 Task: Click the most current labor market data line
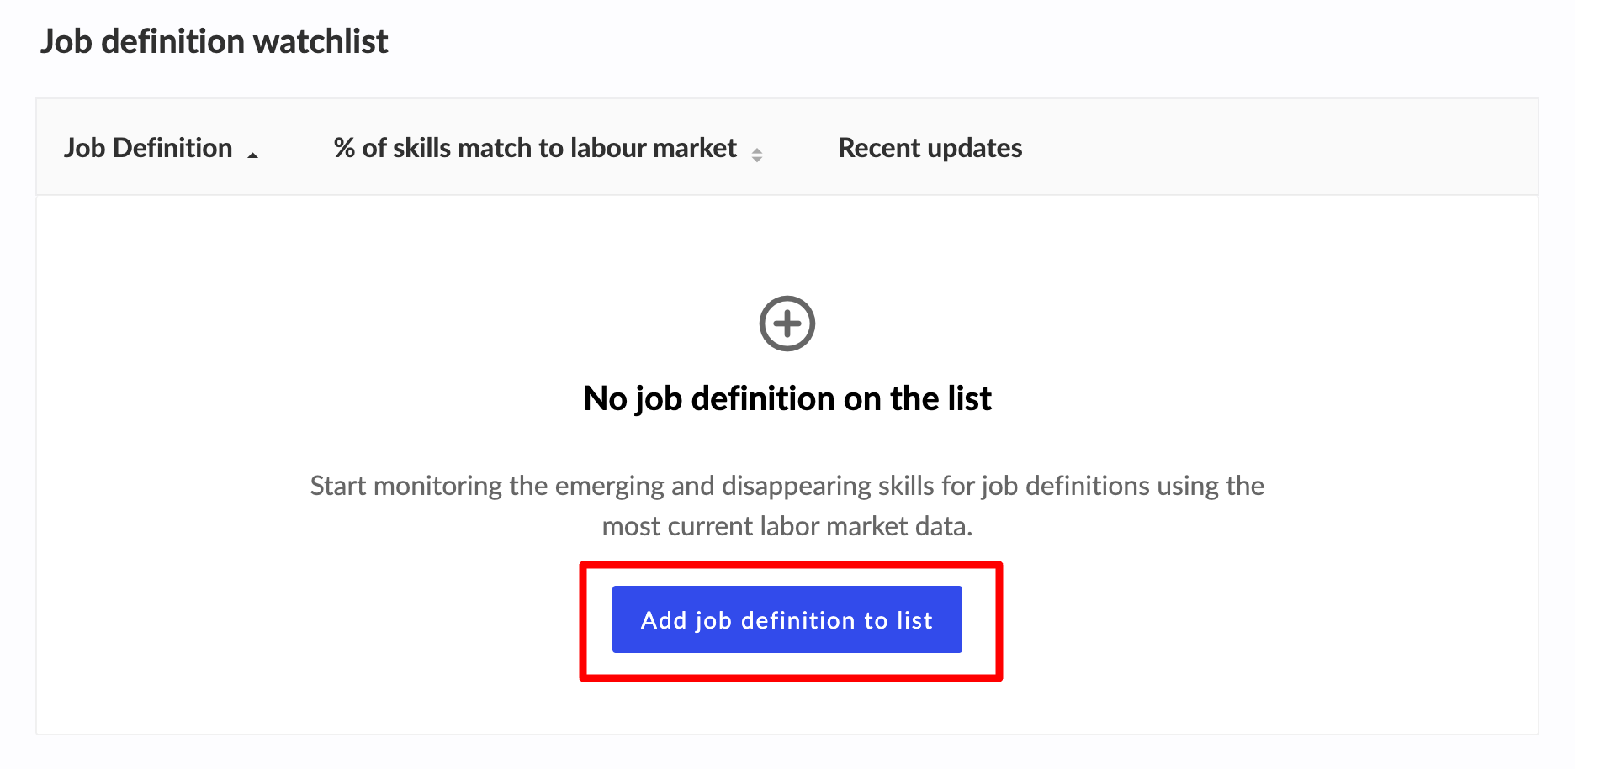pyautogui.click(x=787, y=526)
